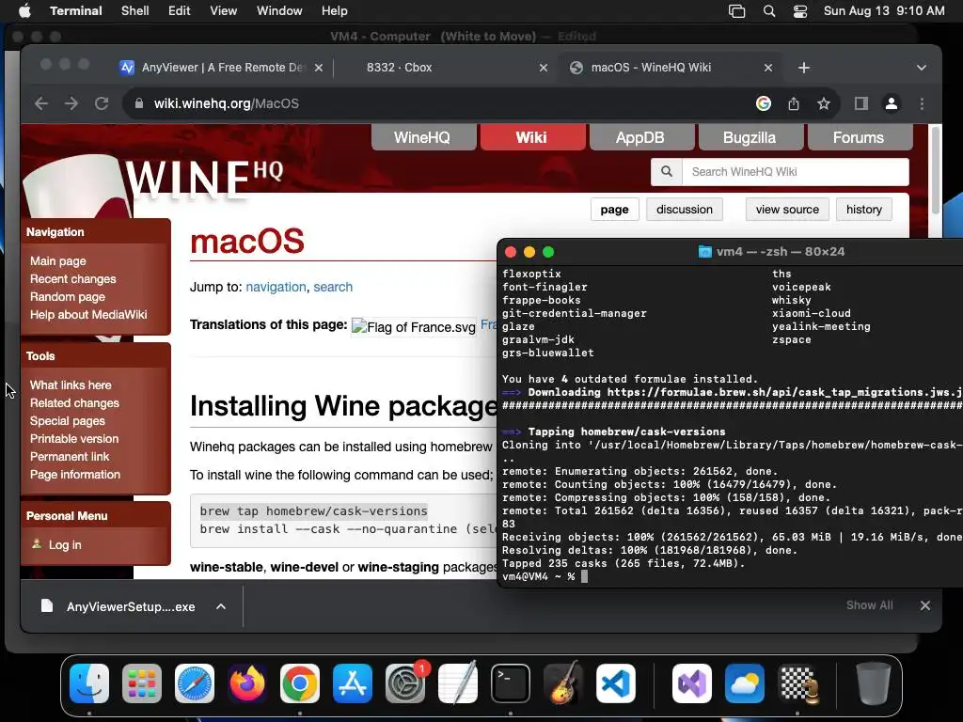This screenshot has height=722, width=963.
Task: Open the cloud weather app in Dock
Action: point(745,683)
